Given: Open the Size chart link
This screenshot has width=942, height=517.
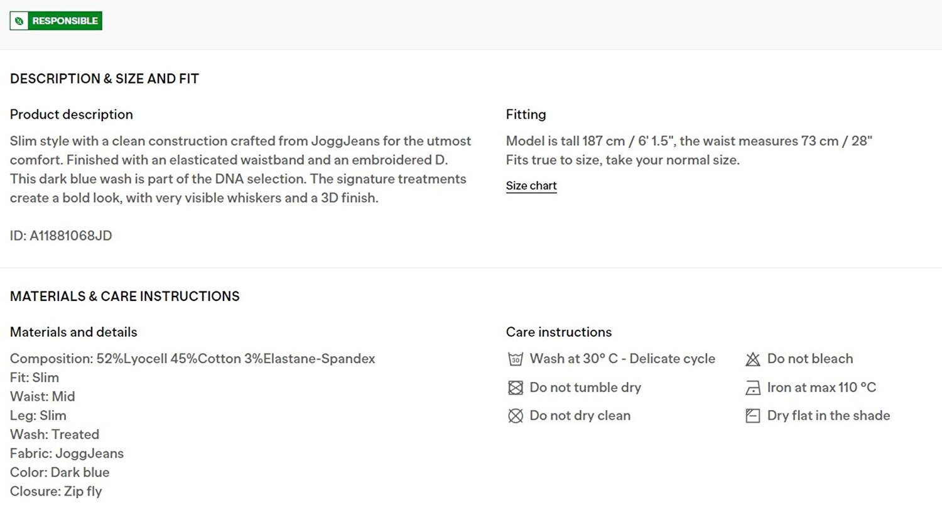Looking at the screenshot, I should click(531, 186).
